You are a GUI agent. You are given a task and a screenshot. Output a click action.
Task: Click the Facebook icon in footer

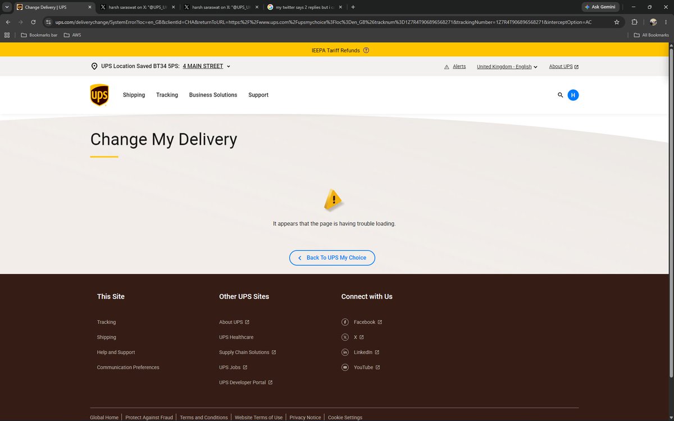point(345,322)
